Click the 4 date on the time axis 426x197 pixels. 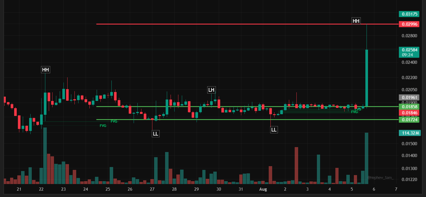click(330, 189)
